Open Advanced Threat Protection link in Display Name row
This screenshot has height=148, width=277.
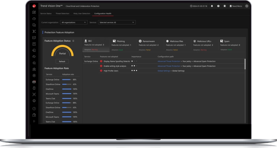pos(169,61)
